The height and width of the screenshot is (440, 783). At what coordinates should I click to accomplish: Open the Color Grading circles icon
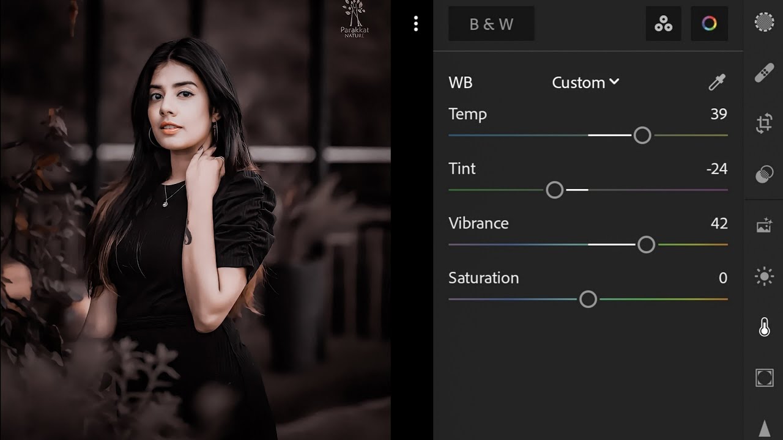(x=663, y=24)
